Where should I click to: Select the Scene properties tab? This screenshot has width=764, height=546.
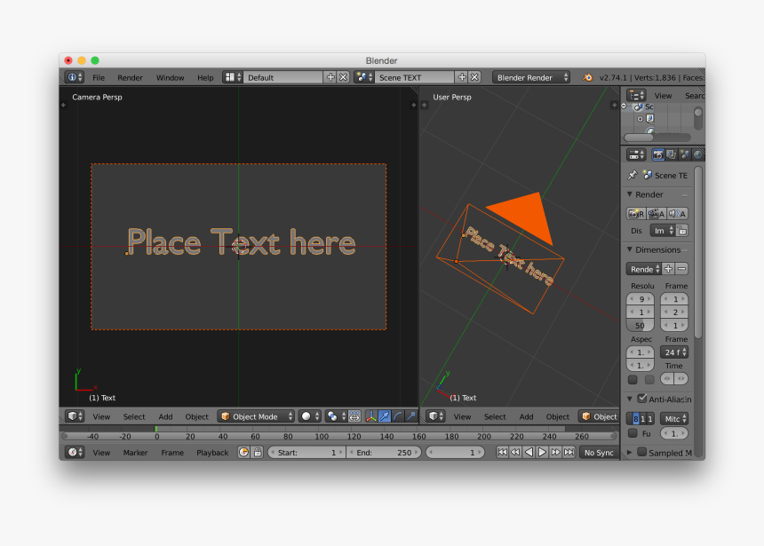click(x=685, y=154)
